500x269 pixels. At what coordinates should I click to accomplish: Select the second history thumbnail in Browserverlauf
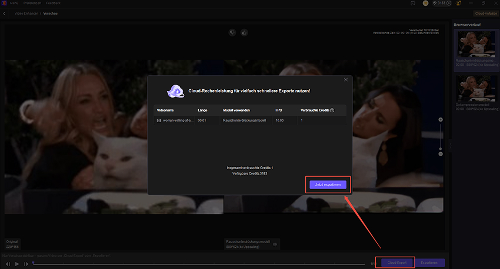pos(475,92)
